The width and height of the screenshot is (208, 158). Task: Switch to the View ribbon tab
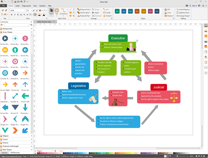click(35, 6)
